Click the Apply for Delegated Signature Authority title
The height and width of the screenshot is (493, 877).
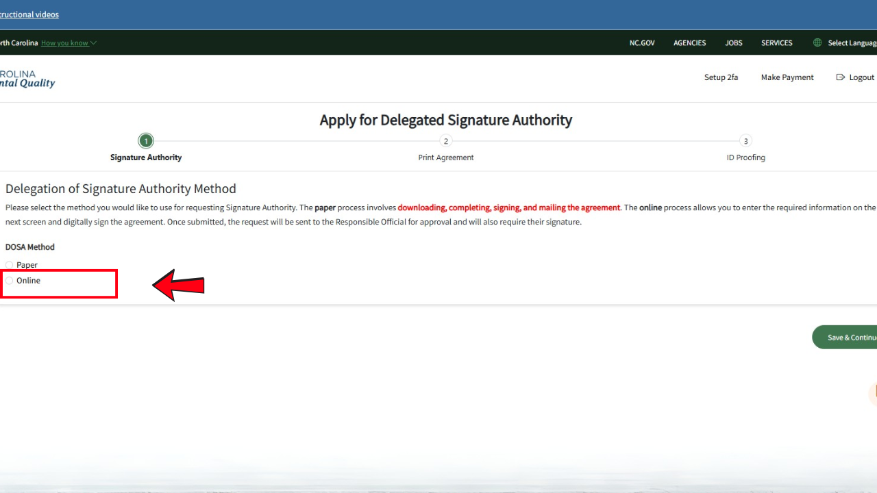click(445, 121)
